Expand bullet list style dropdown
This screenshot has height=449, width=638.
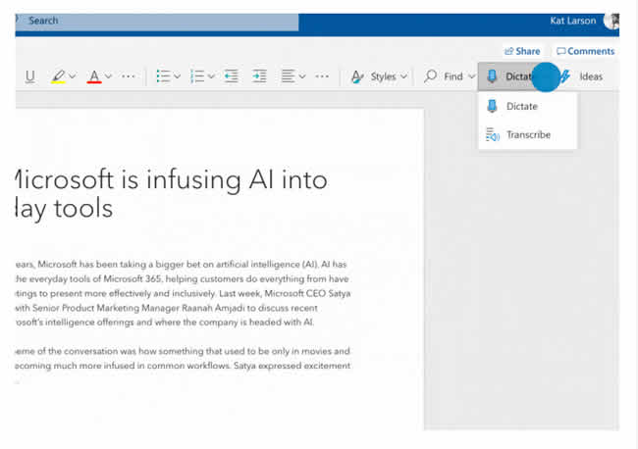[x=177, y=76]
